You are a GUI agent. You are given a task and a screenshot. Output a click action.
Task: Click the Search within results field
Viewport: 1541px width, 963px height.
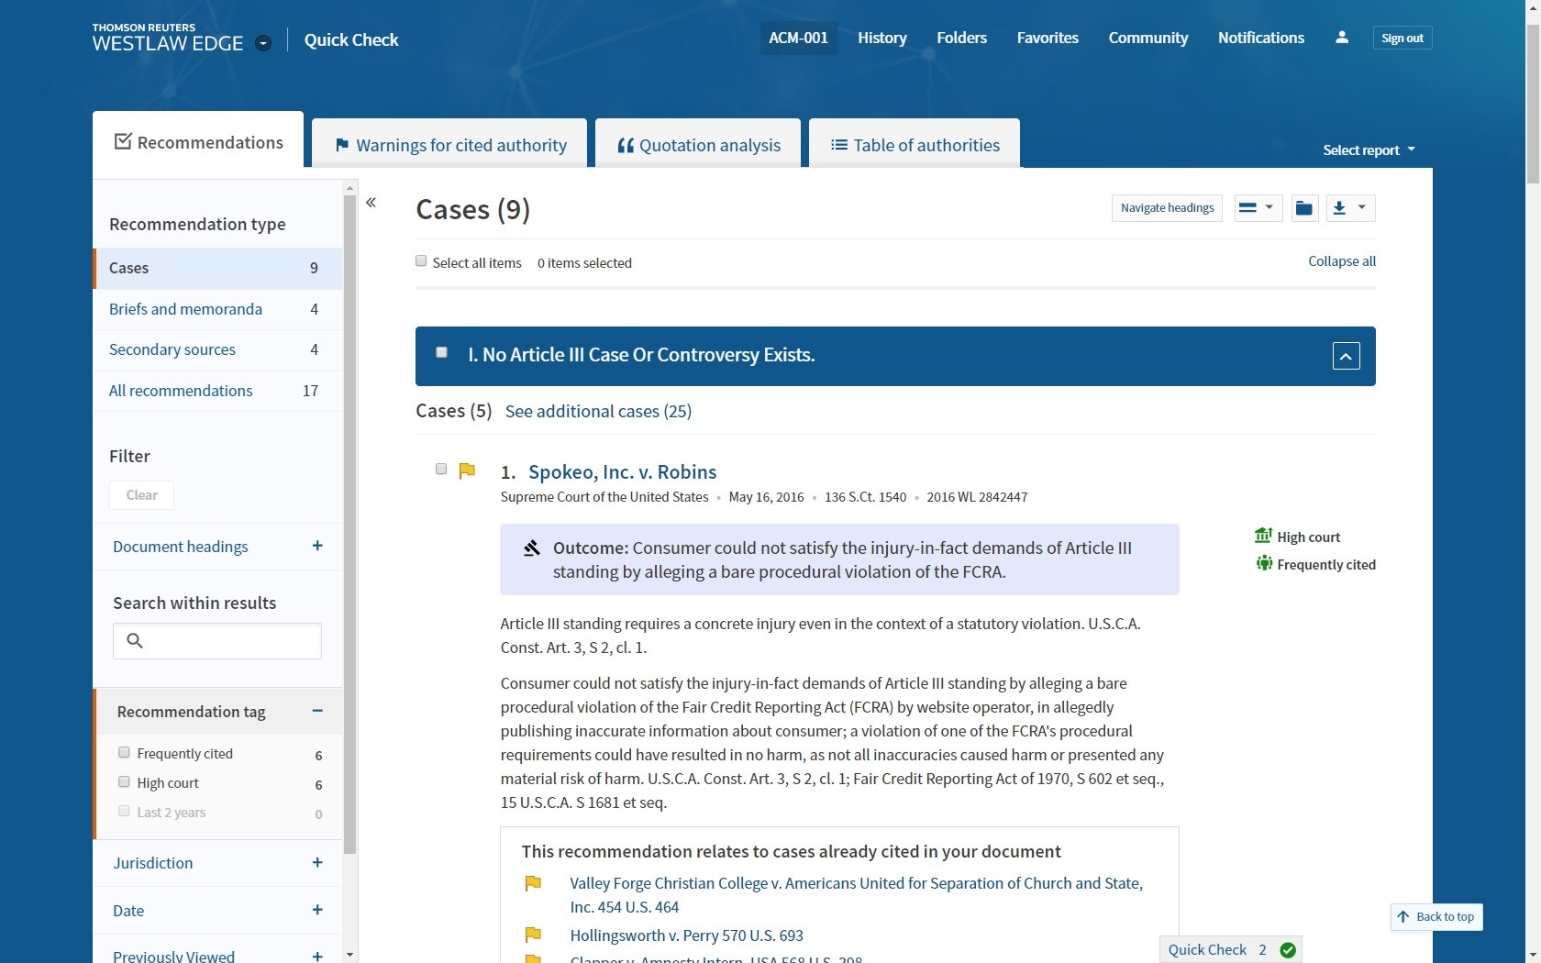click(x=231, y=641)
